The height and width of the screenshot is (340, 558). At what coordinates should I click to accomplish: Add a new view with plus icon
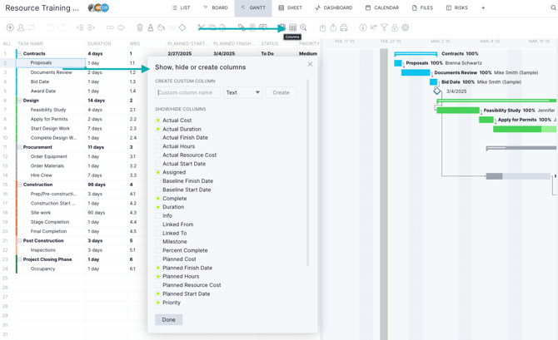[x=483, y=7]
